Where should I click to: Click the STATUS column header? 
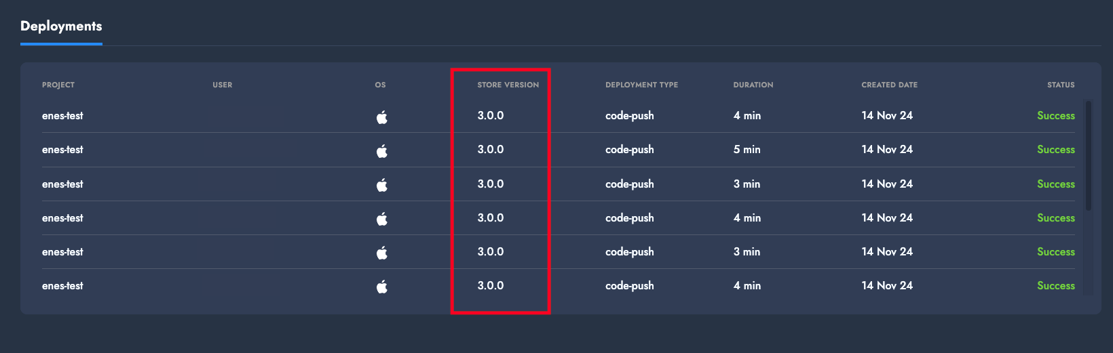point(1060,85)
